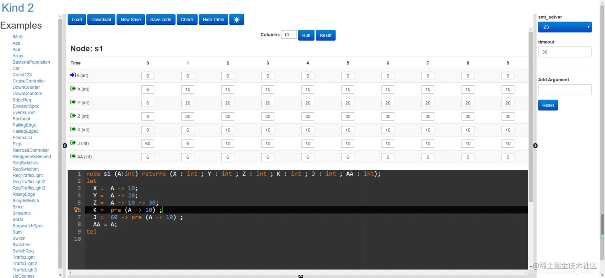Click the Download button
605x278 pixels.
pyautogui.click(x=101, y=20)
